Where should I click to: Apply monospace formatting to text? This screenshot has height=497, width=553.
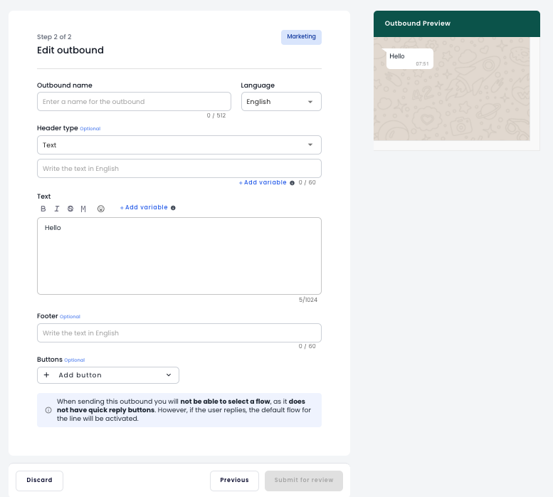click(83, 209)
